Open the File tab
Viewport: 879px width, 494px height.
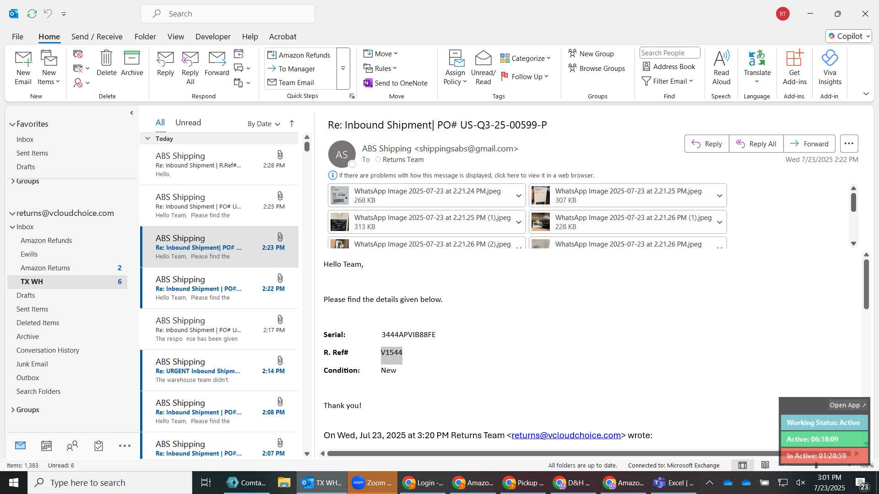coord(17,37)
